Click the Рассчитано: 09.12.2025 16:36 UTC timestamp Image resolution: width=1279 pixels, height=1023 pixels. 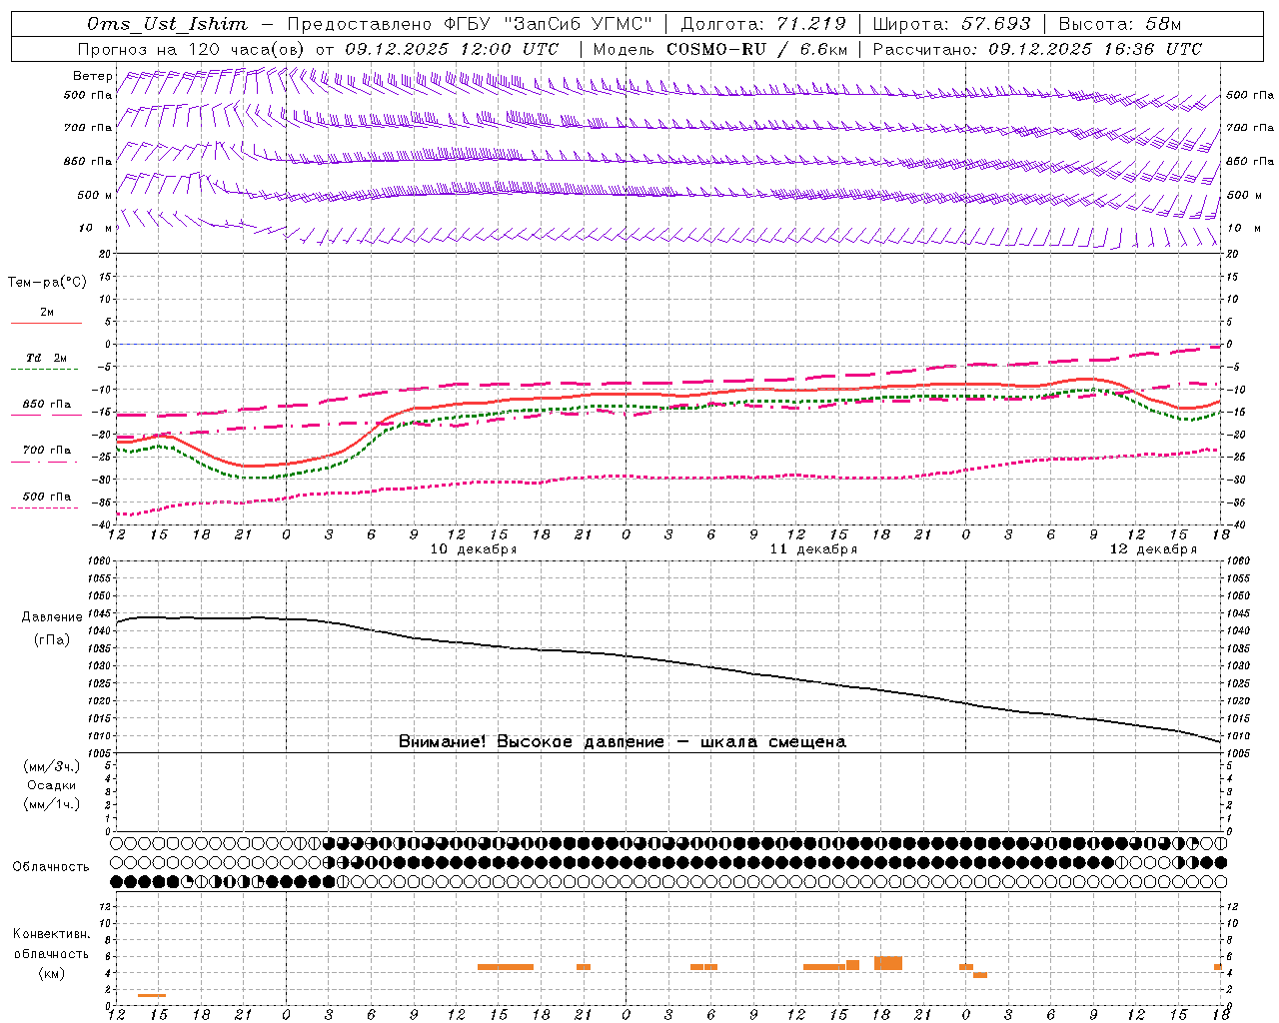point(1037,49)
